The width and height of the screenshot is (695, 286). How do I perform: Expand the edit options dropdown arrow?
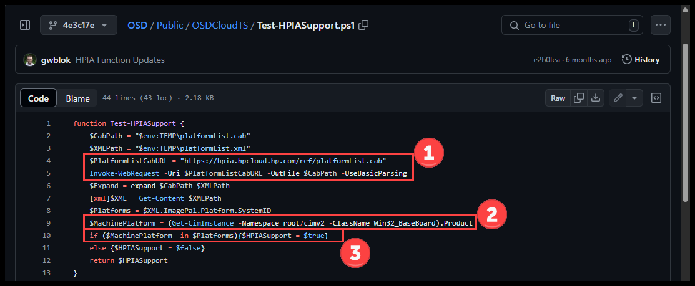(x=634, y=98)
